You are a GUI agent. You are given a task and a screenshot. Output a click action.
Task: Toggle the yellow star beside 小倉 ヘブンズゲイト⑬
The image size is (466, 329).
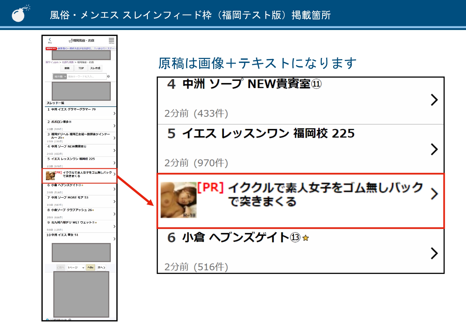click(x=82, y=185)
